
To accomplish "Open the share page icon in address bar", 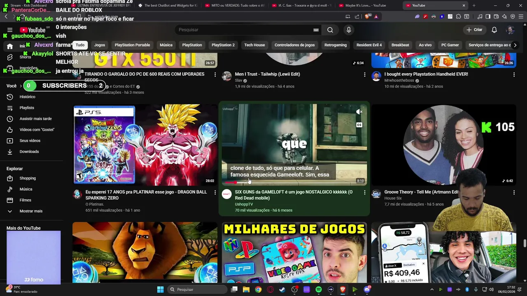I will (357, 16).
